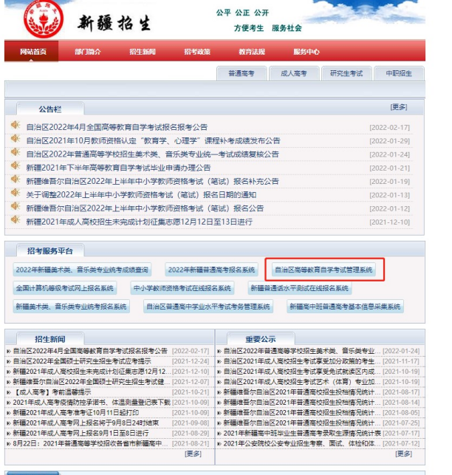Viewport: 452px width, 475px height.
Task: Show more announcements via 公告栏 [更多]
Action: pyautogui.click(x=398, y=107)
